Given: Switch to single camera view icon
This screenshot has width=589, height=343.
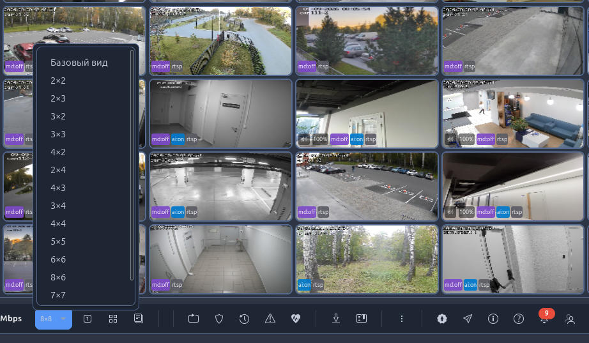Looking at the screenshot, I should 87,319.
